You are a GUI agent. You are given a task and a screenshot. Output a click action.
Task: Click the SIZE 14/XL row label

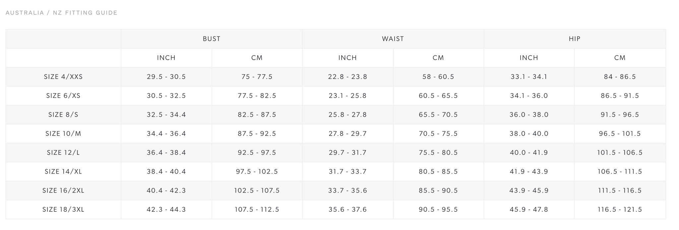tap(63, 172)
